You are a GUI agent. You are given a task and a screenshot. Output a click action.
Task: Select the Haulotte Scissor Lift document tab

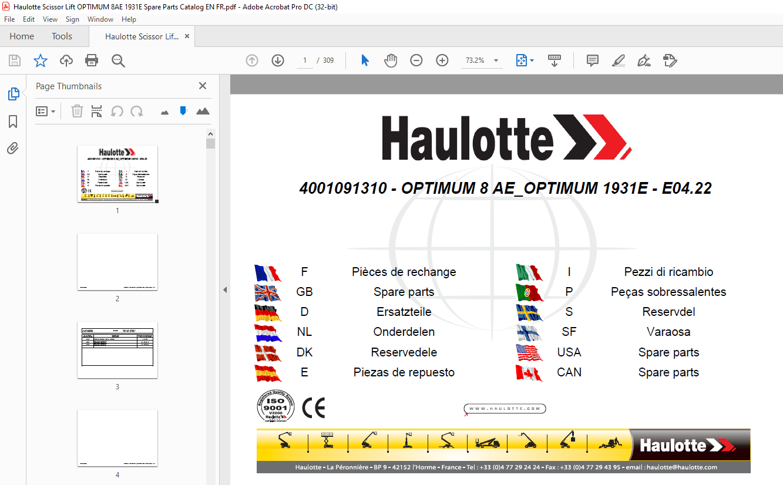tap(142, 36)
